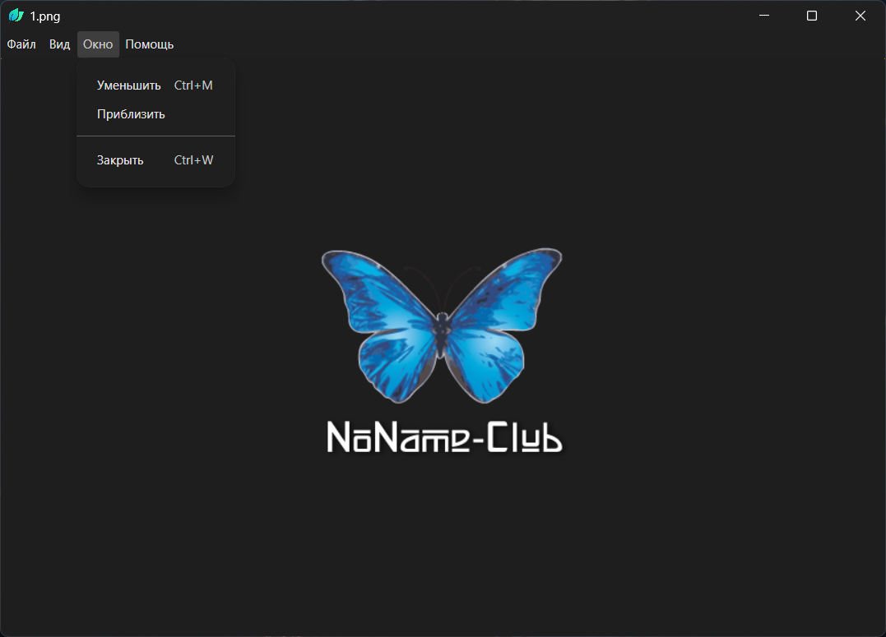The width and height of the screenshot is (886, 637).
Task: Choose Приблизить from the Окно menu
Action: coord(155,114)
